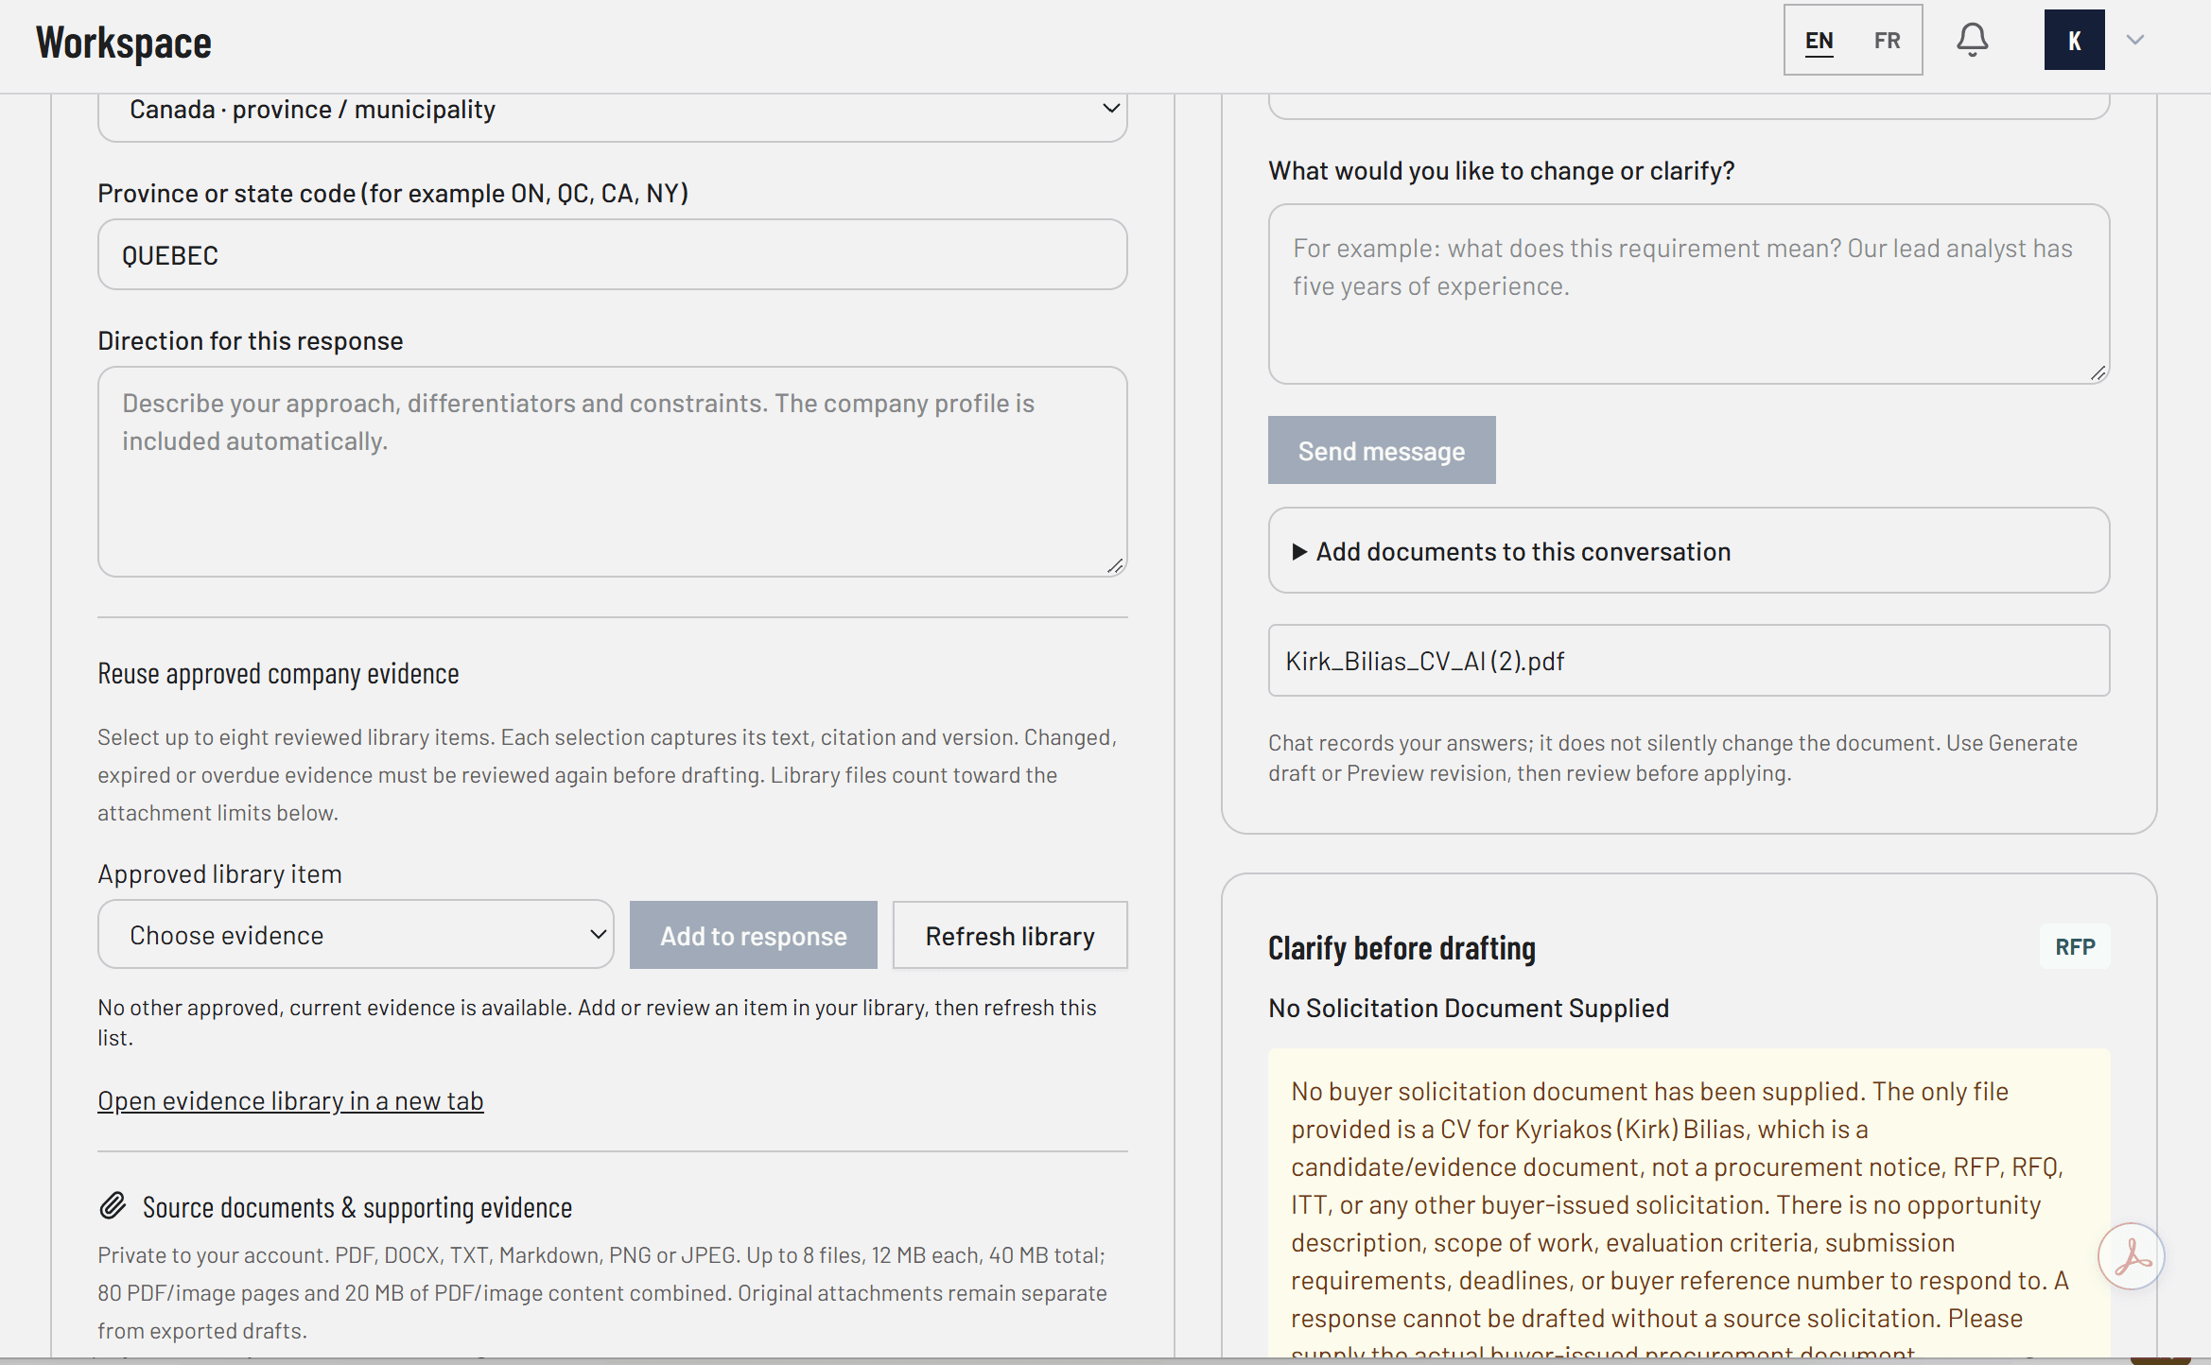Click the Approved library item label

click(219, 873)
